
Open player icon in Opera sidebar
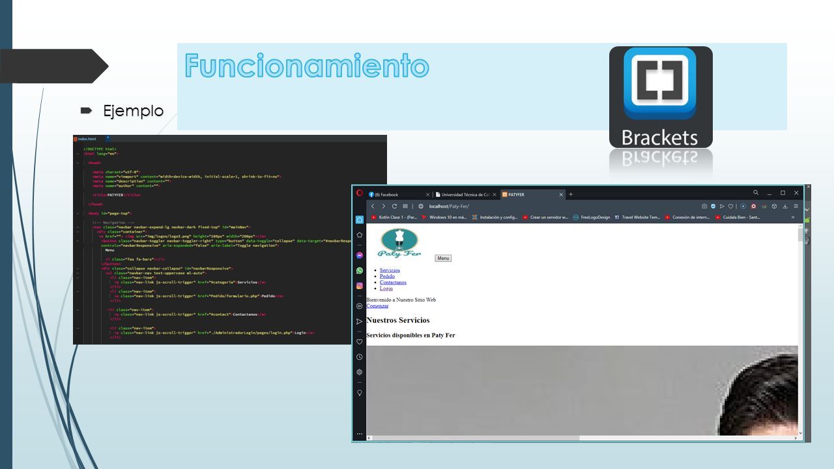click(x=359, y=306)
